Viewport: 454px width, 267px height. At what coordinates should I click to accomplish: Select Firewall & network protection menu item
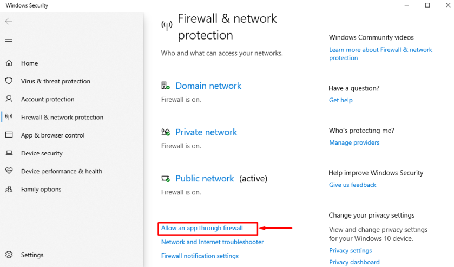62,117
